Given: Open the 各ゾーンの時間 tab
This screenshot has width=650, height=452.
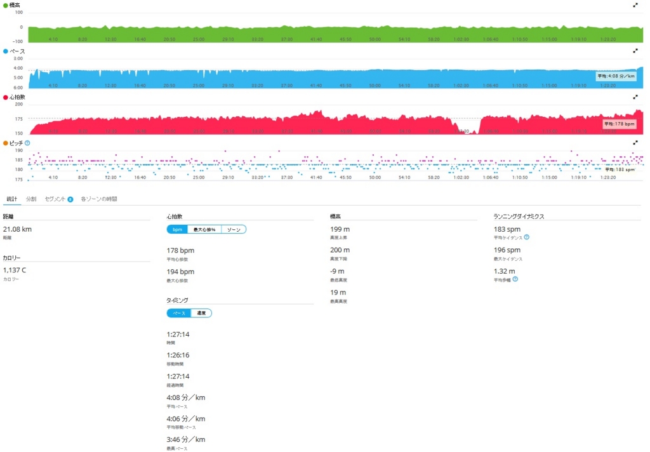Looking at the screenshot, I should 98,199.
